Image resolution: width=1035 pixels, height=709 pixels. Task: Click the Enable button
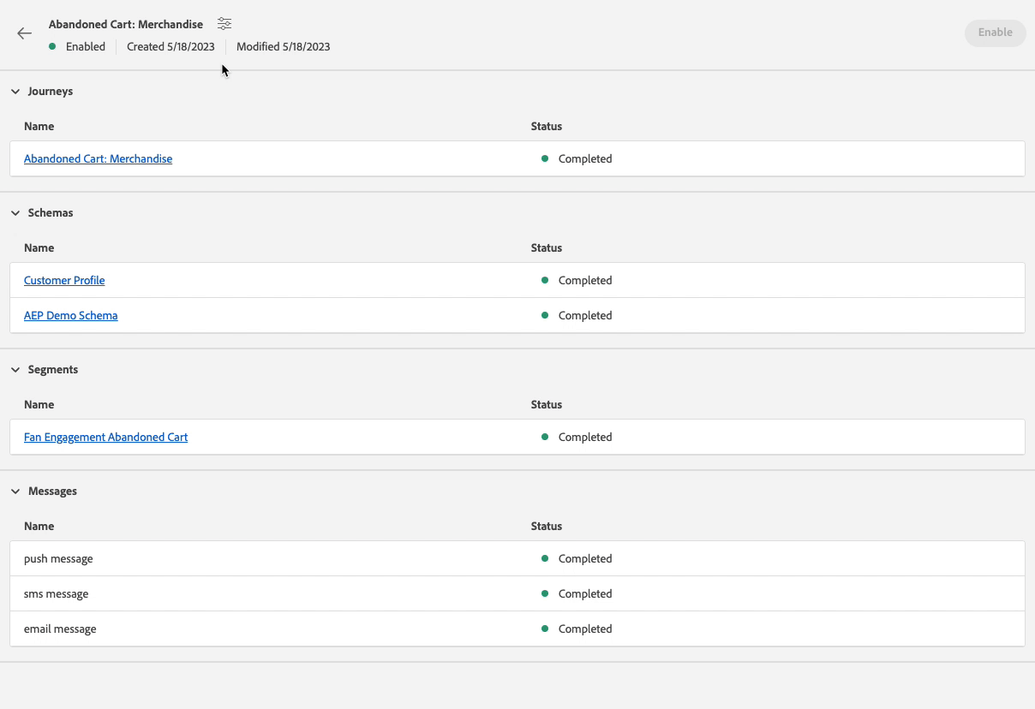click(x=995, y=33)
